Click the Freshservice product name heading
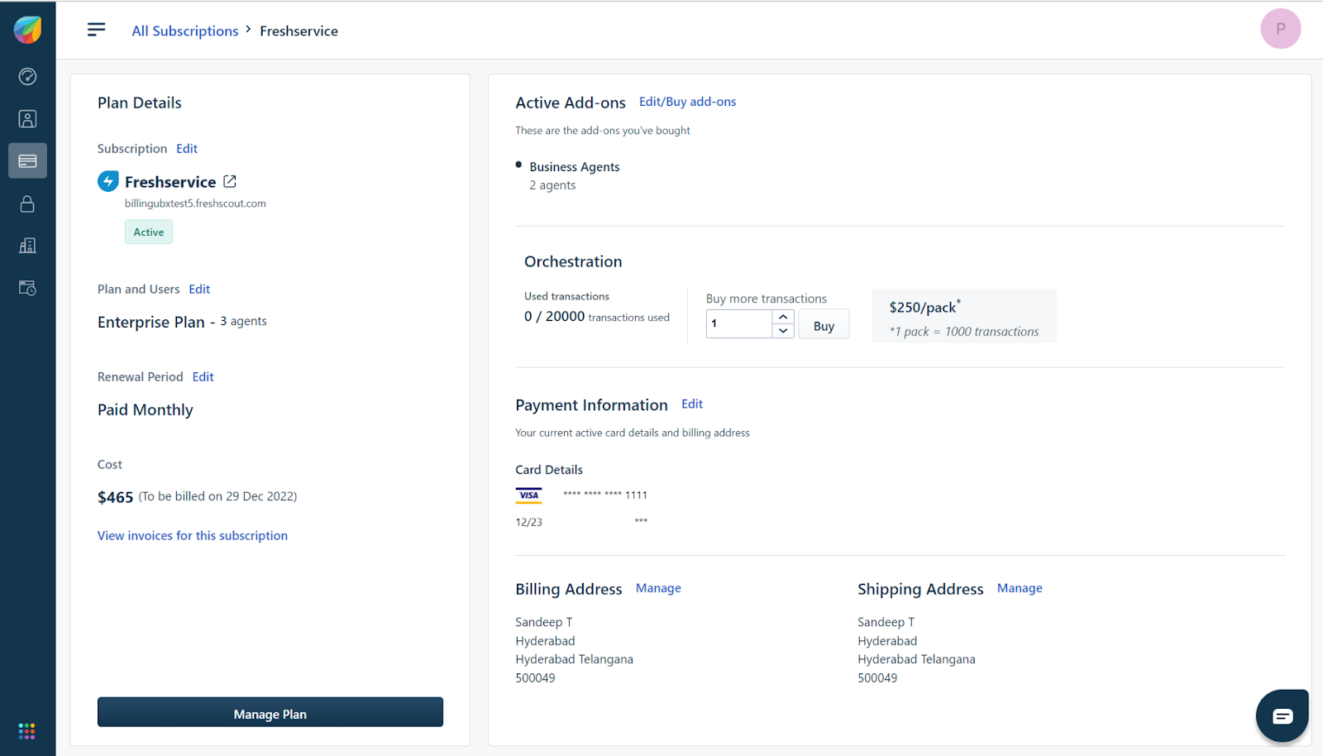 [170, 182]
